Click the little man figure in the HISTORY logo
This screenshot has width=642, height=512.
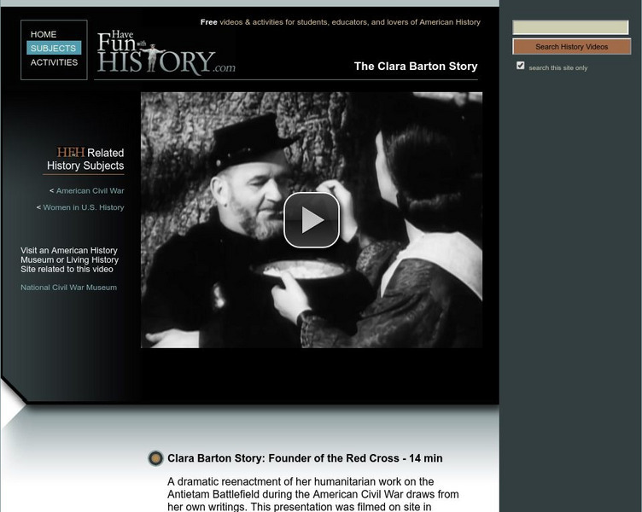[153, 57]
